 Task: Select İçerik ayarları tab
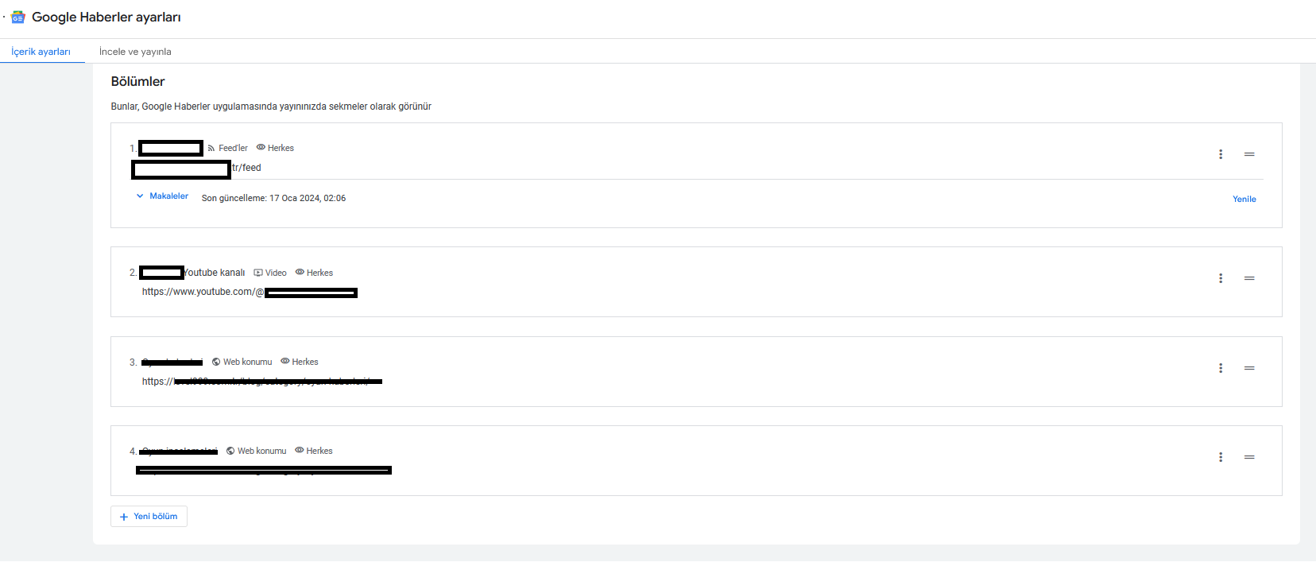41,52
